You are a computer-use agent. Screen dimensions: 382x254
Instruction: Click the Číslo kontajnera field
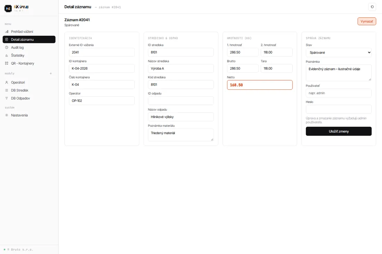[102, 85]
